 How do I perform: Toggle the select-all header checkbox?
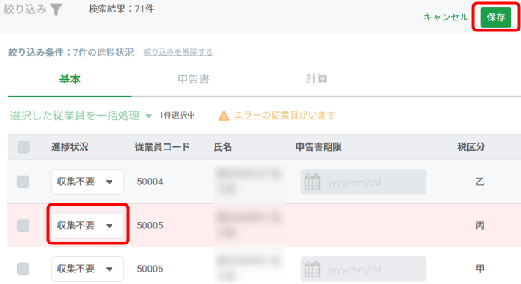point(23,147)
